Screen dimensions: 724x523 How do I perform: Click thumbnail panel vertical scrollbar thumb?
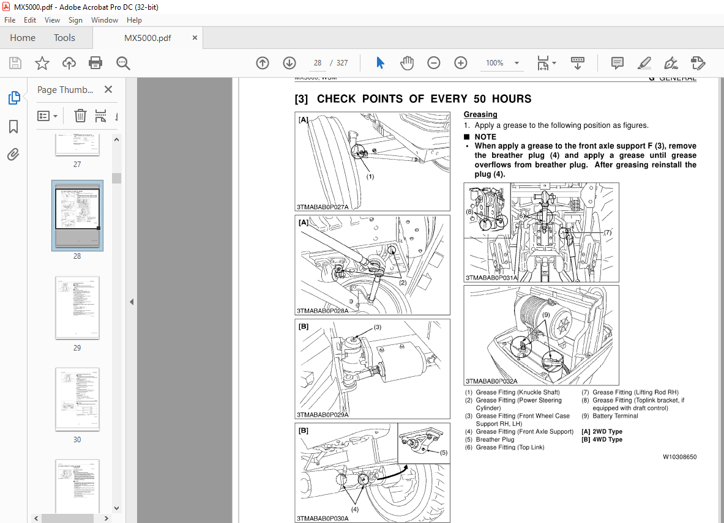coord(116,178)
